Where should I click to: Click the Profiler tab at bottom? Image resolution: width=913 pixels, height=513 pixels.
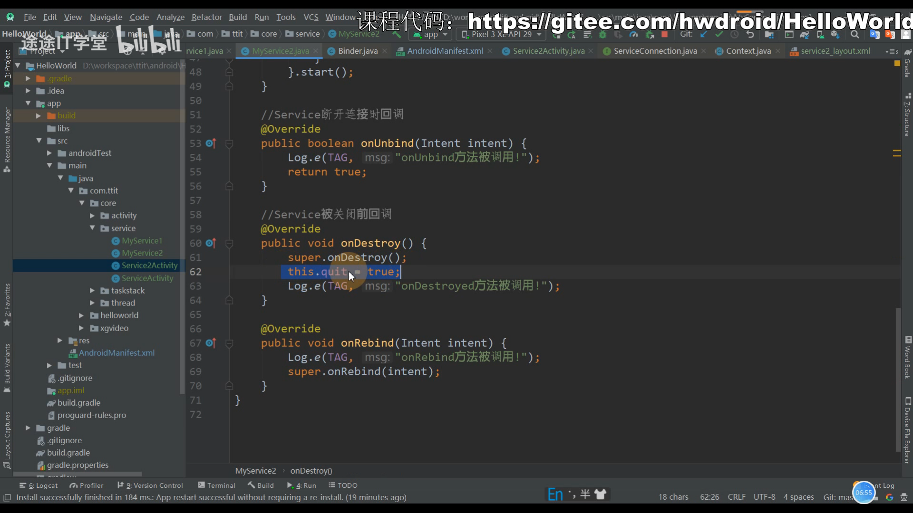click(x=87, y=485)
